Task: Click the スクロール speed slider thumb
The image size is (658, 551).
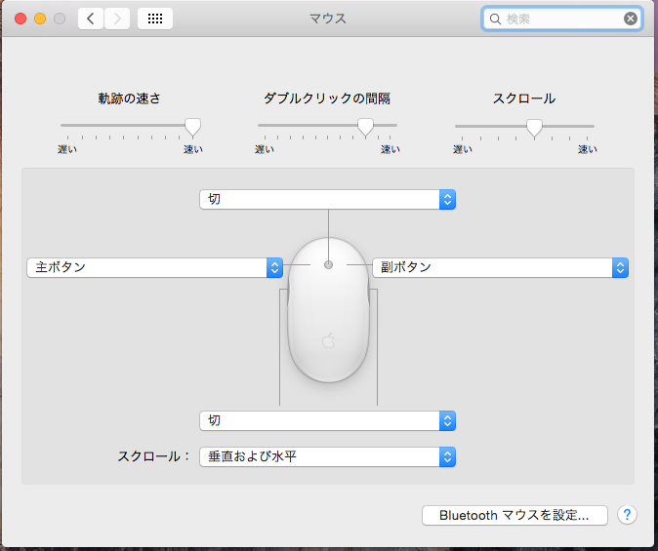Action: click(534, 128)
